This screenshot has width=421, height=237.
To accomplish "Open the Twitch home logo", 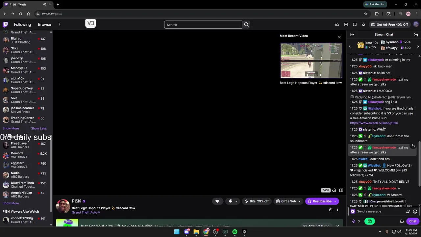I will coord(5,24).
